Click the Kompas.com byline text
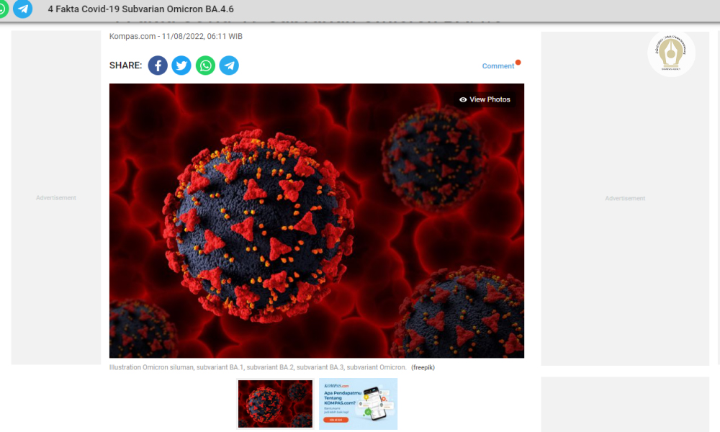The image size is (720, 432). (x=132, y=36)
